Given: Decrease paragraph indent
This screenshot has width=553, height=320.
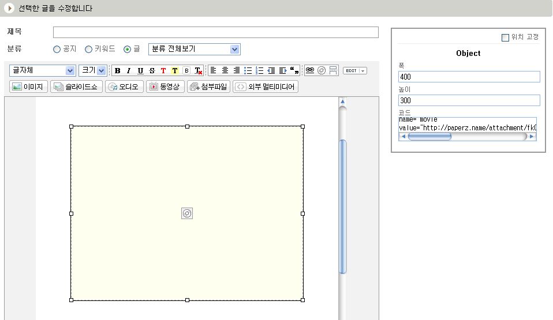Looking at the screenshot, I should pyautogui.click(x=271, y=70).
